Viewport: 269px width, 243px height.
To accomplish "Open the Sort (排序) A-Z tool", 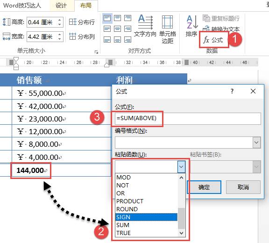I will pyautogui.click(x=191, y=26).
